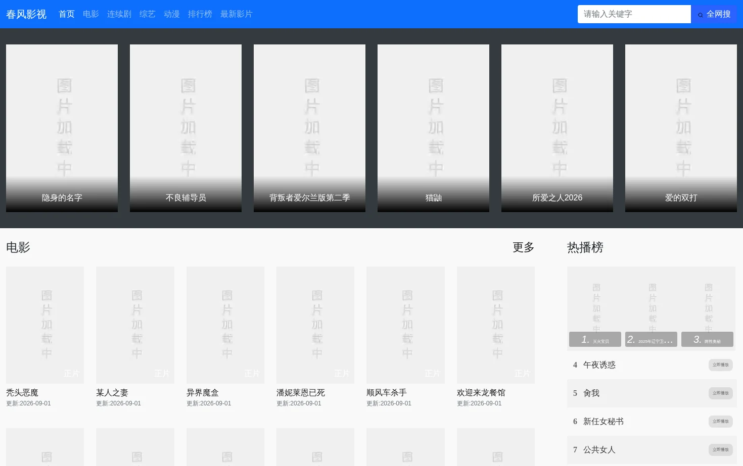Click 立即播放 for hot rank 5

(x=721, y=393)
